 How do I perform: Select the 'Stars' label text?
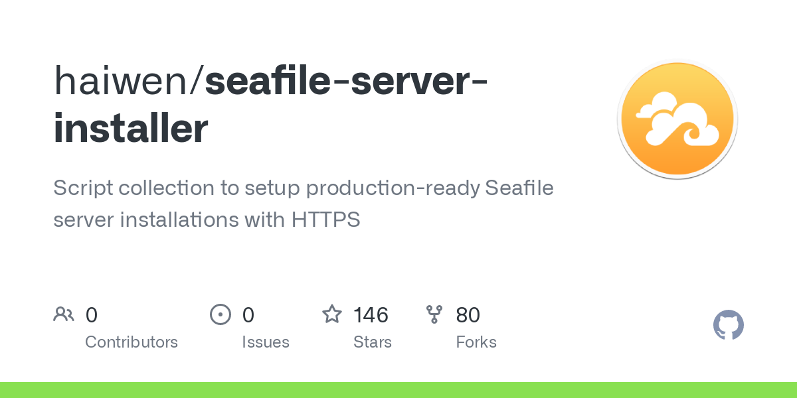tap(373, 342)
